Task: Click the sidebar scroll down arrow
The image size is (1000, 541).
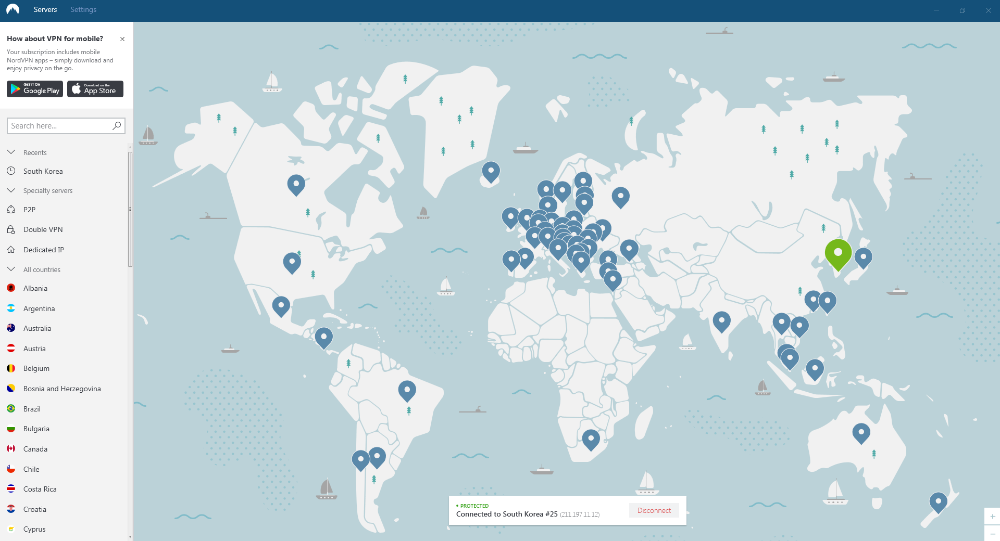Action: (130, 537)
